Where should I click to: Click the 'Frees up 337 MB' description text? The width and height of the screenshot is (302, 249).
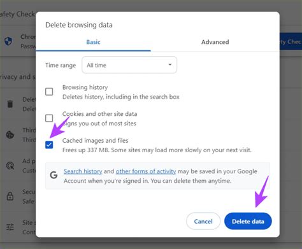[157, 150]
